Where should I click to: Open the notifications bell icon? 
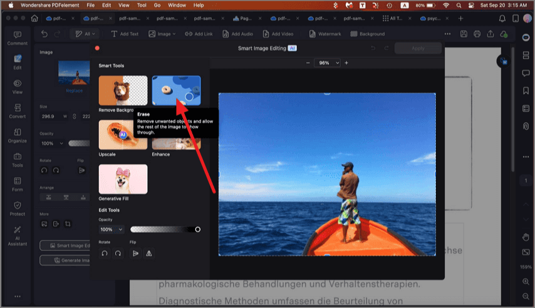502,18
